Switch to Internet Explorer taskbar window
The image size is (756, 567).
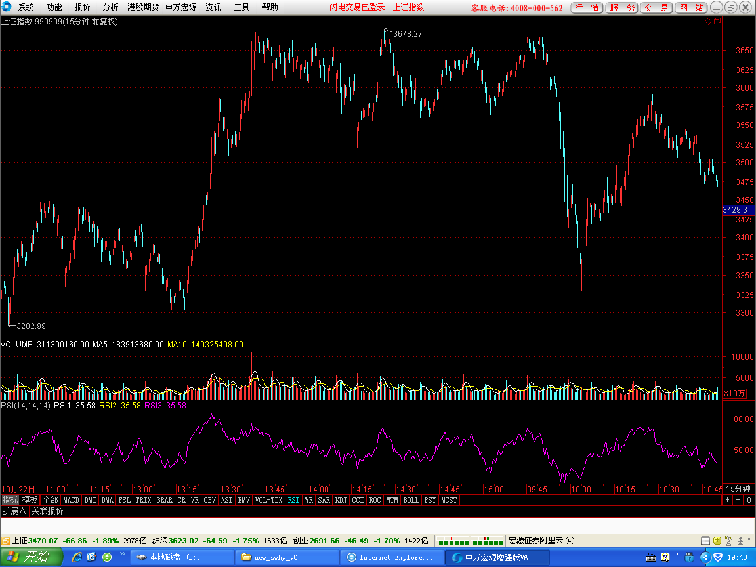coord(392,557)
